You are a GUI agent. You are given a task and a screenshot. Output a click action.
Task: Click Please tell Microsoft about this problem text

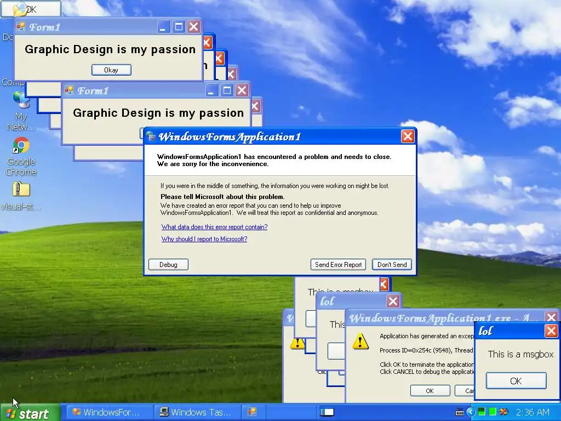(x=222, y=197)
